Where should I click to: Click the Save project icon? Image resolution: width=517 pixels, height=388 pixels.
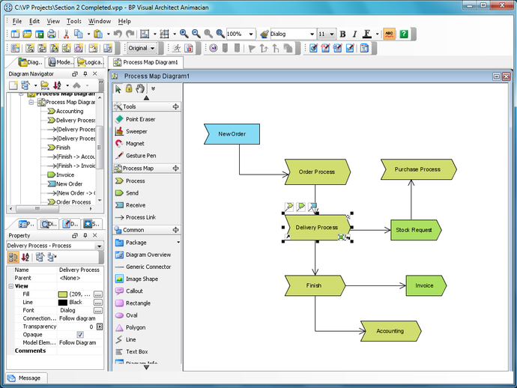39,34
